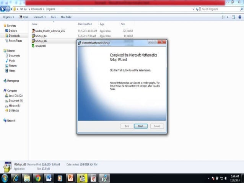Click the disabled Back button in Setup

(x=127, y=126)
